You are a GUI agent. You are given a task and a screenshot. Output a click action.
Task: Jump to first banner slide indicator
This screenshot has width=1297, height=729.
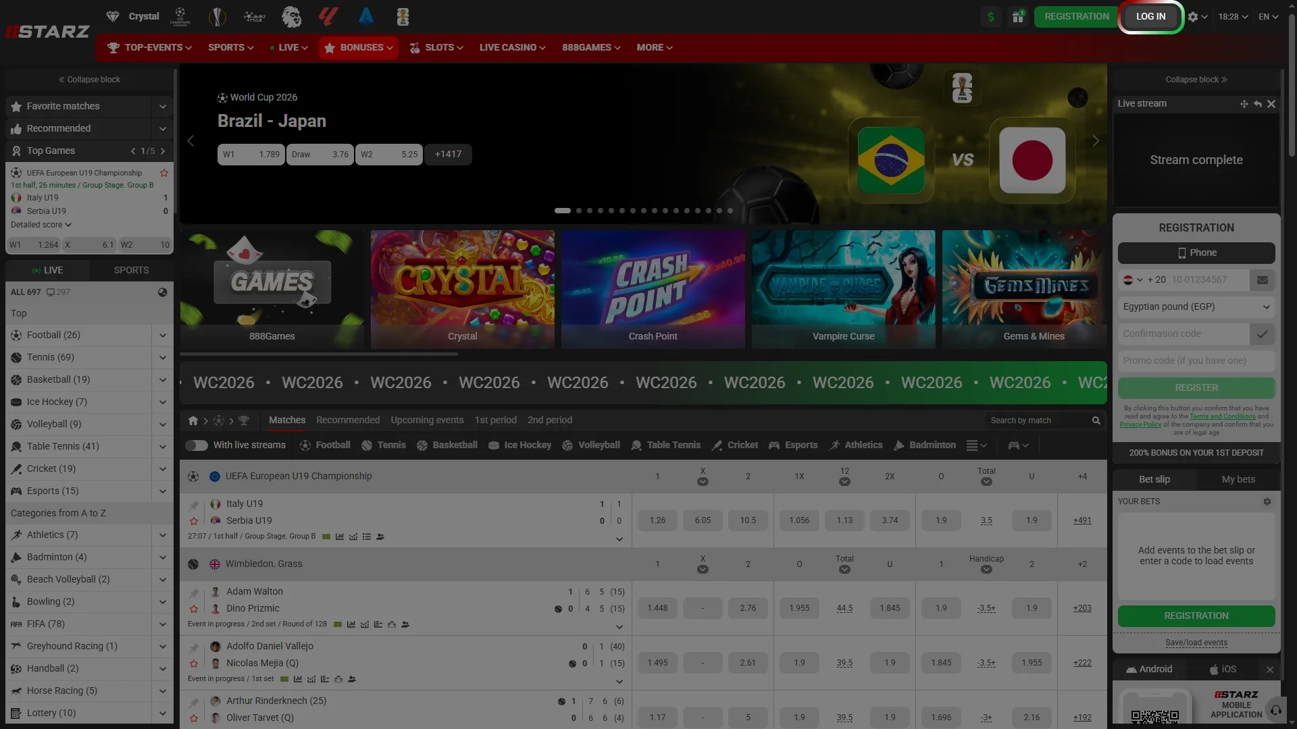[x=562, y=211]
